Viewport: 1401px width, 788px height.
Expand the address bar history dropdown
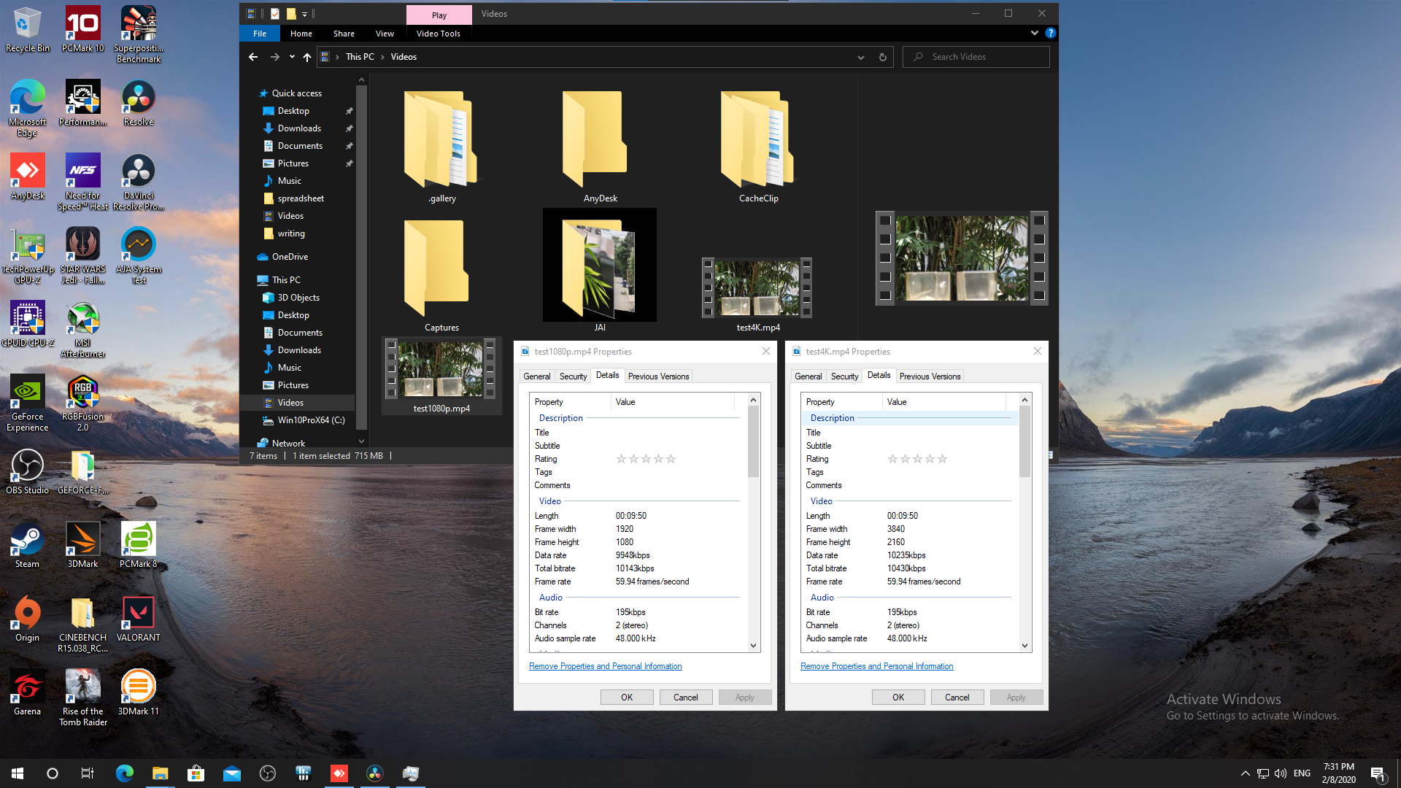point(860,57)
